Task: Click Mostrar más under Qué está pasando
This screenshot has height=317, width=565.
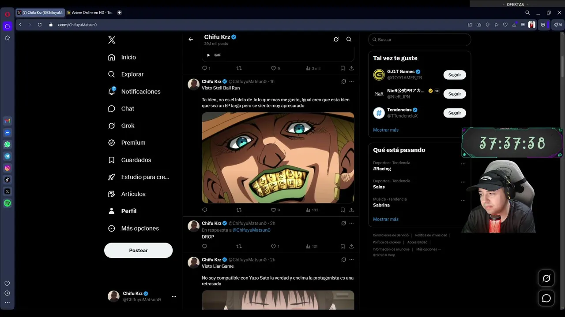Action: pyautogui.click(x=386, y=219)
